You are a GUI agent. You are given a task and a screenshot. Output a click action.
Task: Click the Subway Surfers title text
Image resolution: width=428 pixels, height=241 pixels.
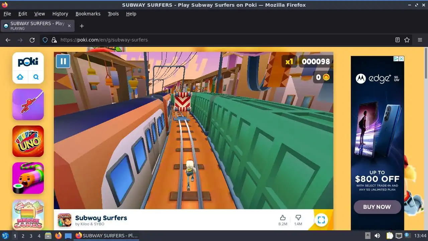(101, 218)
